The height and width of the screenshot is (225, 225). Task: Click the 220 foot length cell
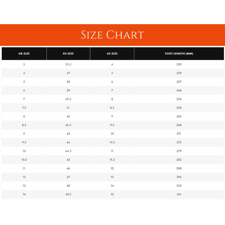tap(179, 64)
